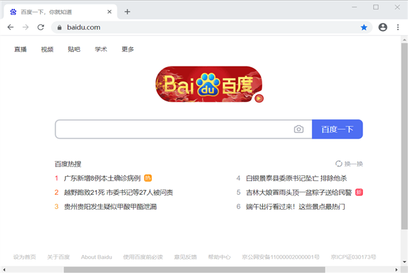Click the scroll-down arrow of vertical scrollbar
The height and width of the screenshot is (273, 408).
[x=404, y=262]
